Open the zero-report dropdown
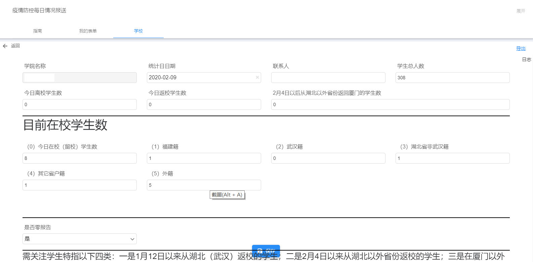 (x=80, y=239)
